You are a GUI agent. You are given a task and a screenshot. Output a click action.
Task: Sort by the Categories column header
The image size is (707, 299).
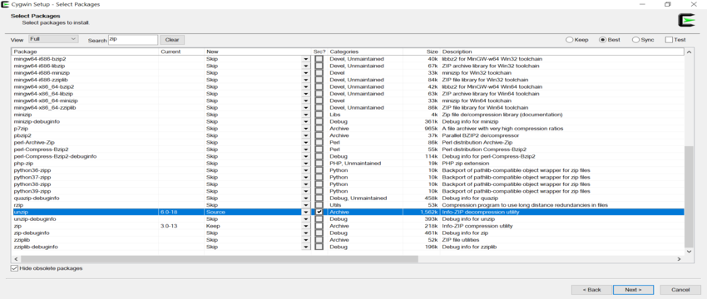coord(365,51)
